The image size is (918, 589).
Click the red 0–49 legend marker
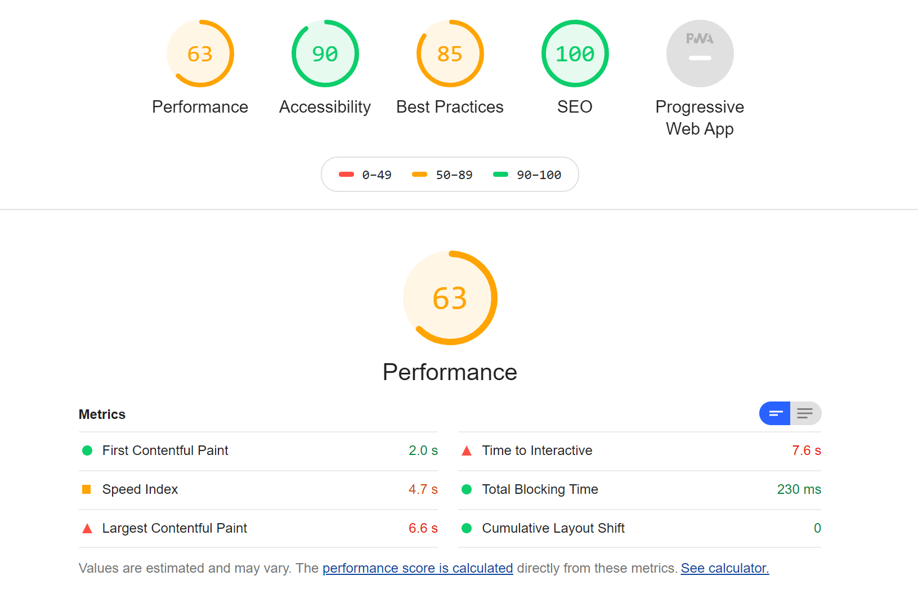click(346, 175)
